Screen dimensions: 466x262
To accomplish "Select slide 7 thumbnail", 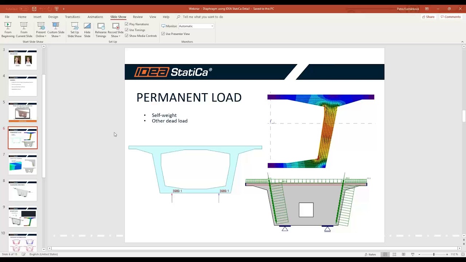I will 23,164.
